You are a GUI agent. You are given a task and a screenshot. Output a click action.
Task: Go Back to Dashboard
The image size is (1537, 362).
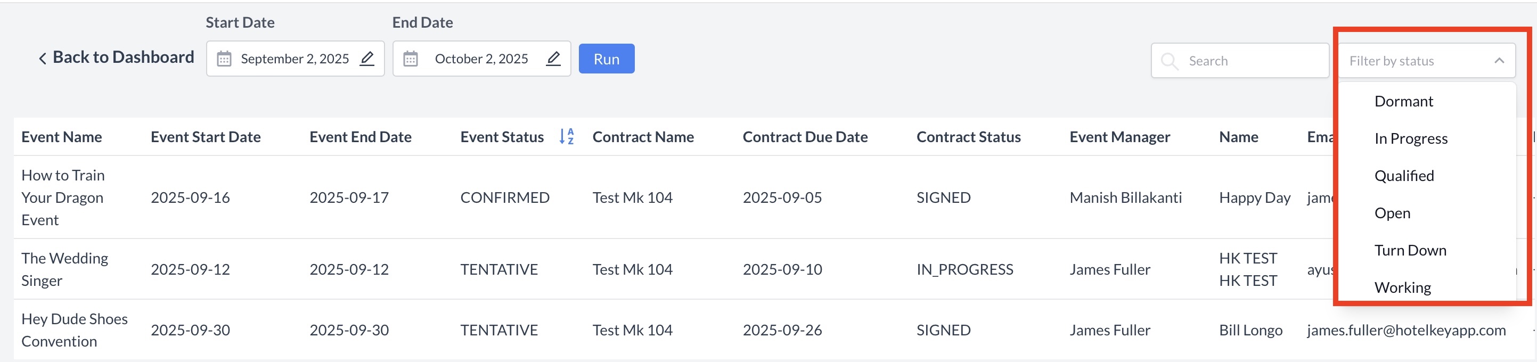coord(123,57)
